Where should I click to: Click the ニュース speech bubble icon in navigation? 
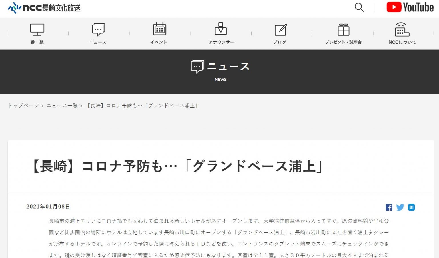coord(98,29)
